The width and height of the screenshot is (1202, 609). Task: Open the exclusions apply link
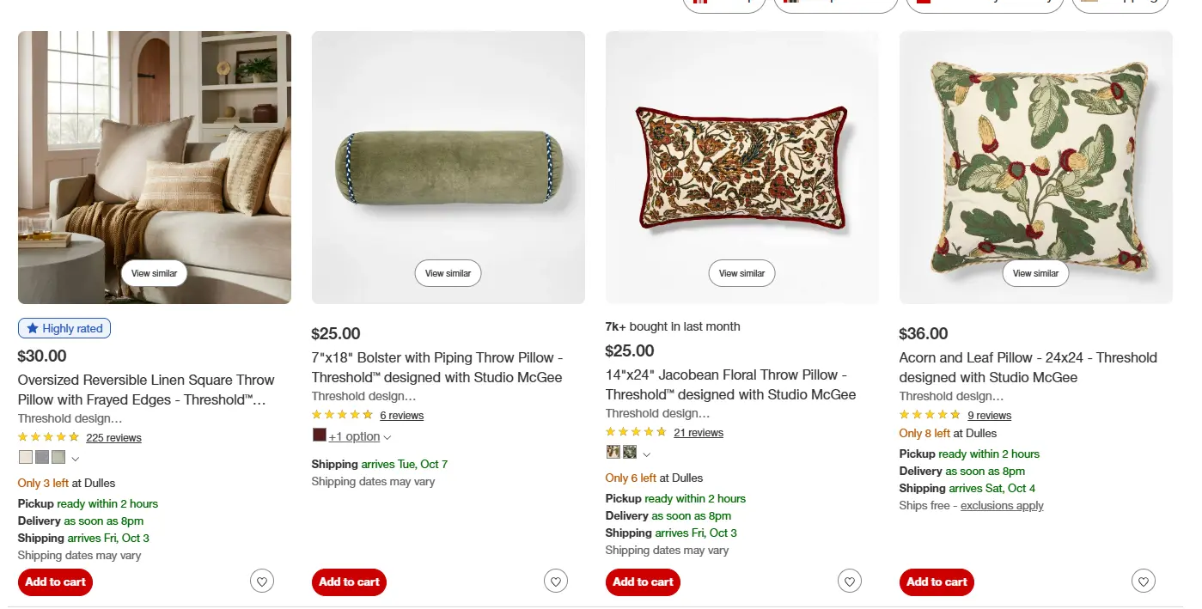tap(1002, 505)
